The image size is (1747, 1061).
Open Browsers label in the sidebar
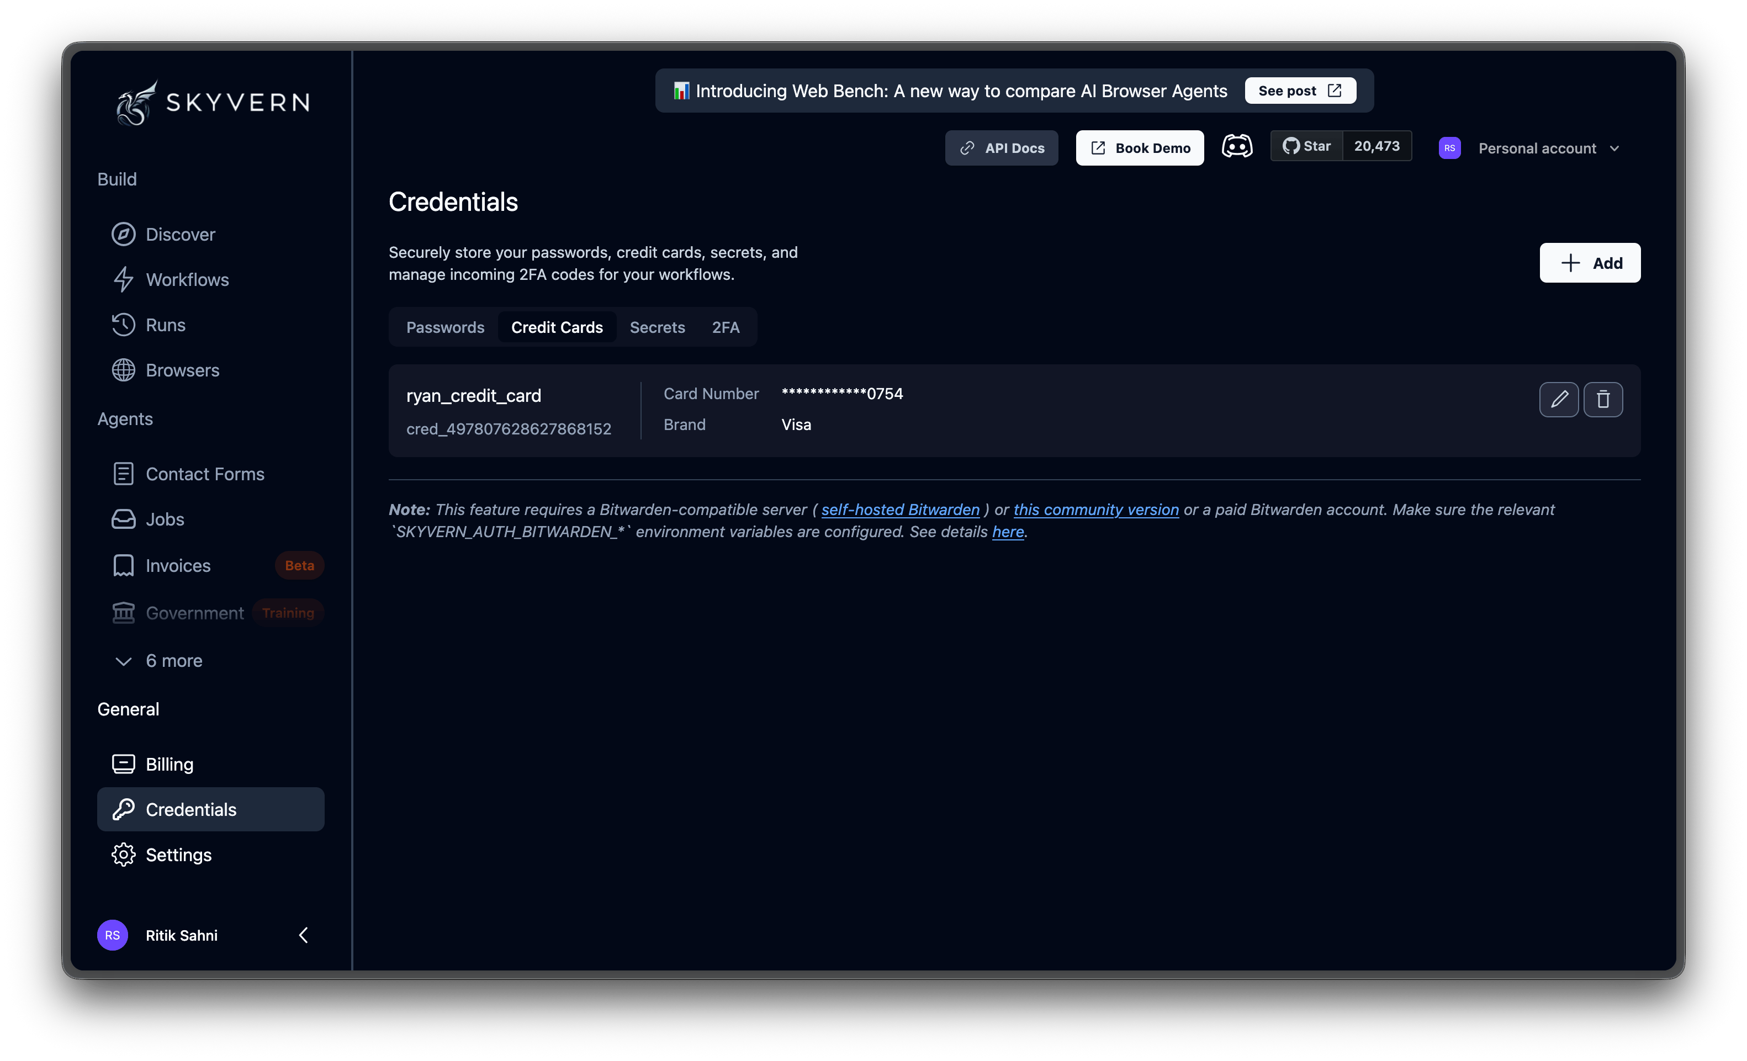182,370
